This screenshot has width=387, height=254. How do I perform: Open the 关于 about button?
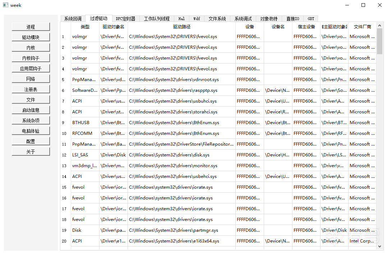31,152
